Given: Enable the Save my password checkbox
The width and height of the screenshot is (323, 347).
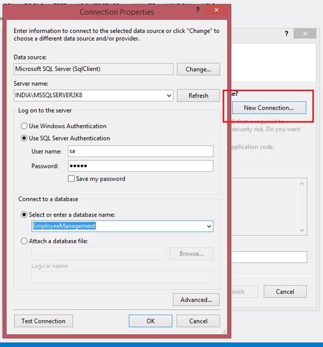Looking at the screenshot, I should (71, 179).
